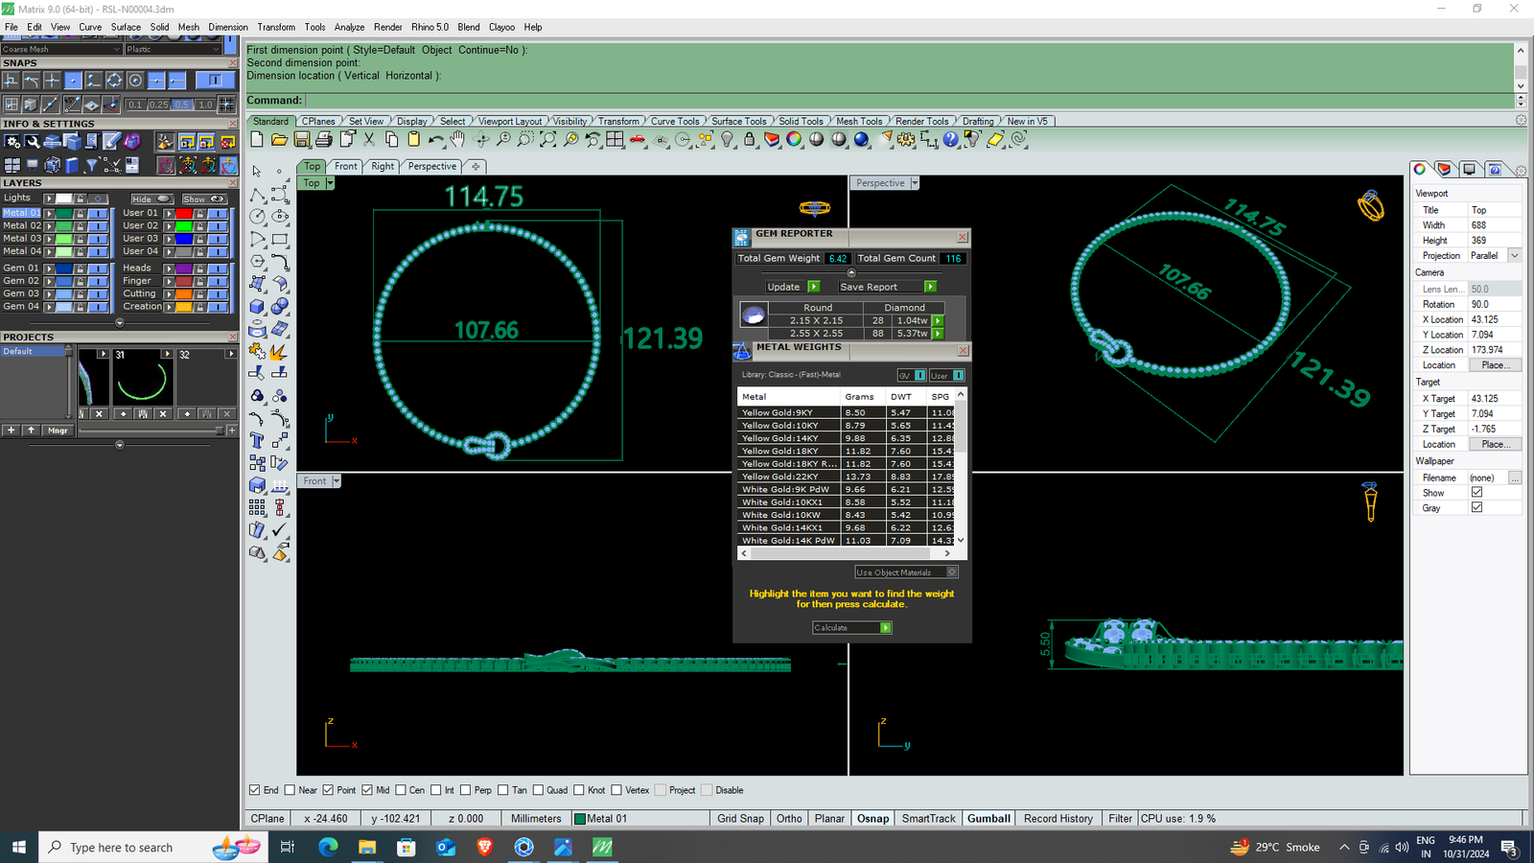Viewport: 1534px width, 863px height.
Task: Expand the Metal 01 layer arrow
Action: pyautogui.click(x=48, y=213)
